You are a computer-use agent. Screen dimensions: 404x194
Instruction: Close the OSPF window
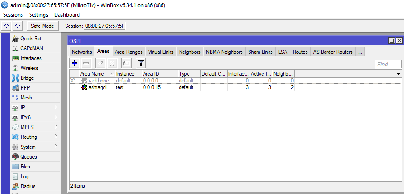click(399, 41)
